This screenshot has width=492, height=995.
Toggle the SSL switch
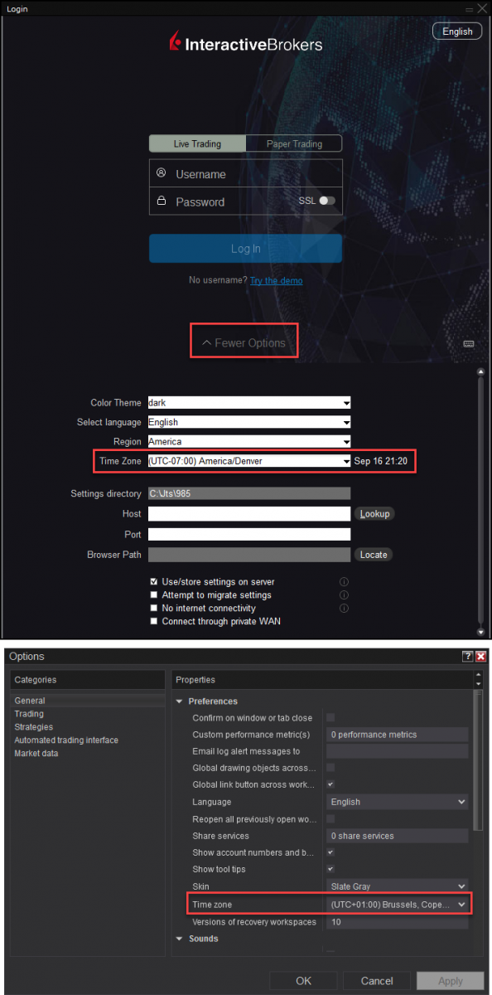point(327,201)
